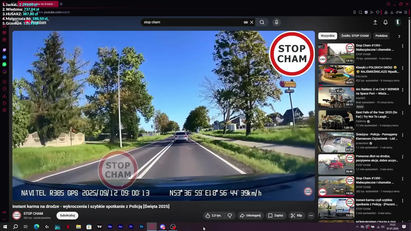The width and height of the screenshot is (411, 231).
Task: Open Opera downloads icon in toolbar
Action: pos(392,12)
